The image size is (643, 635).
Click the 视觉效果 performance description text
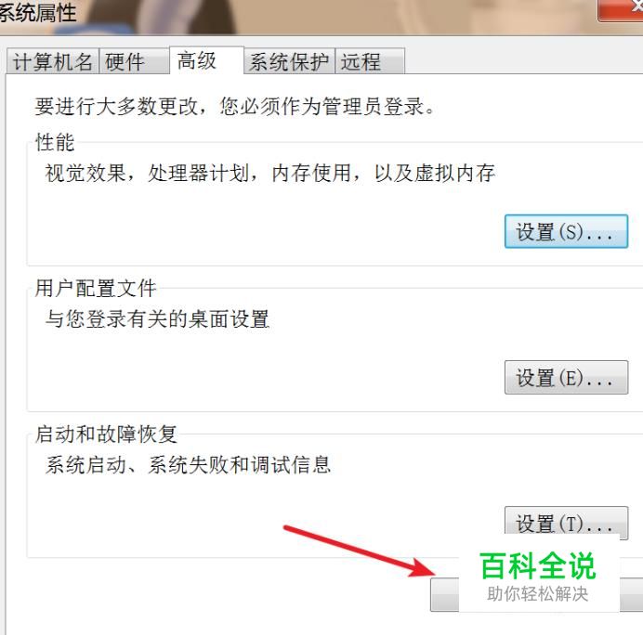pyautogui.click(x=270, y=173)
